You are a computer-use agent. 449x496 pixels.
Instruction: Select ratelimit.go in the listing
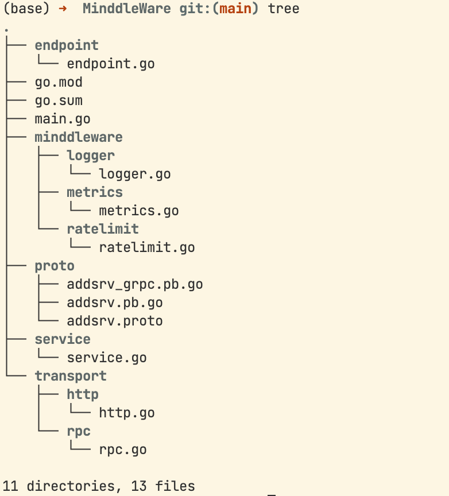147,247
